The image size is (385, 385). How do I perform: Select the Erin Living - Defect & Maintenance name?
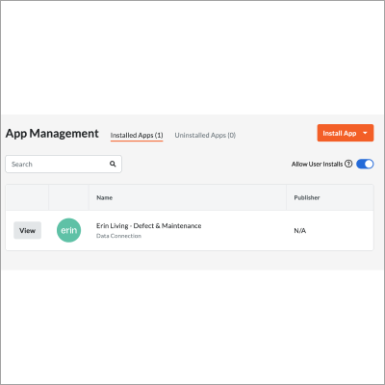(x=149, y=226)
